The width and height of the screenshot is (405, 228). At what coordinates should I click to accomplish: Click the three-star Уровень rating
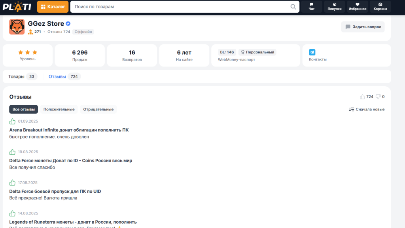pyautogui.click(x=28, y=53)
